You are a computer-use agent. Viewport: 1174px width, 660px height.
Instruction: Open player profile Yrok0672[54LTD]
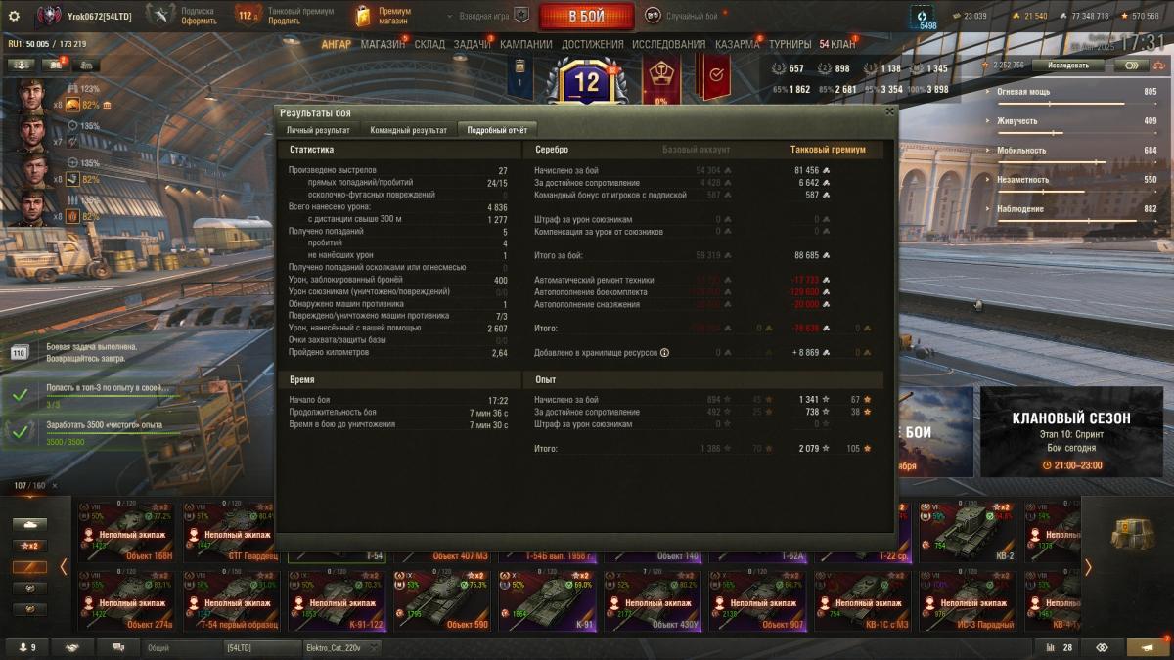click(83, 16)
